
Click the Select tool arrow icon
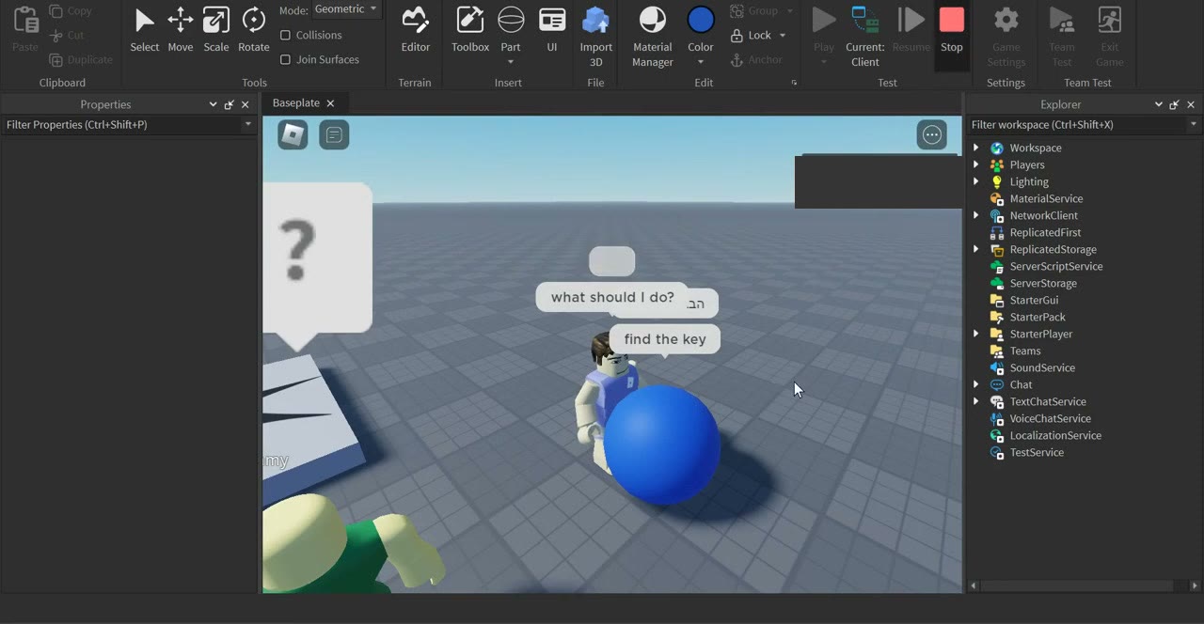tap(144, 20)
